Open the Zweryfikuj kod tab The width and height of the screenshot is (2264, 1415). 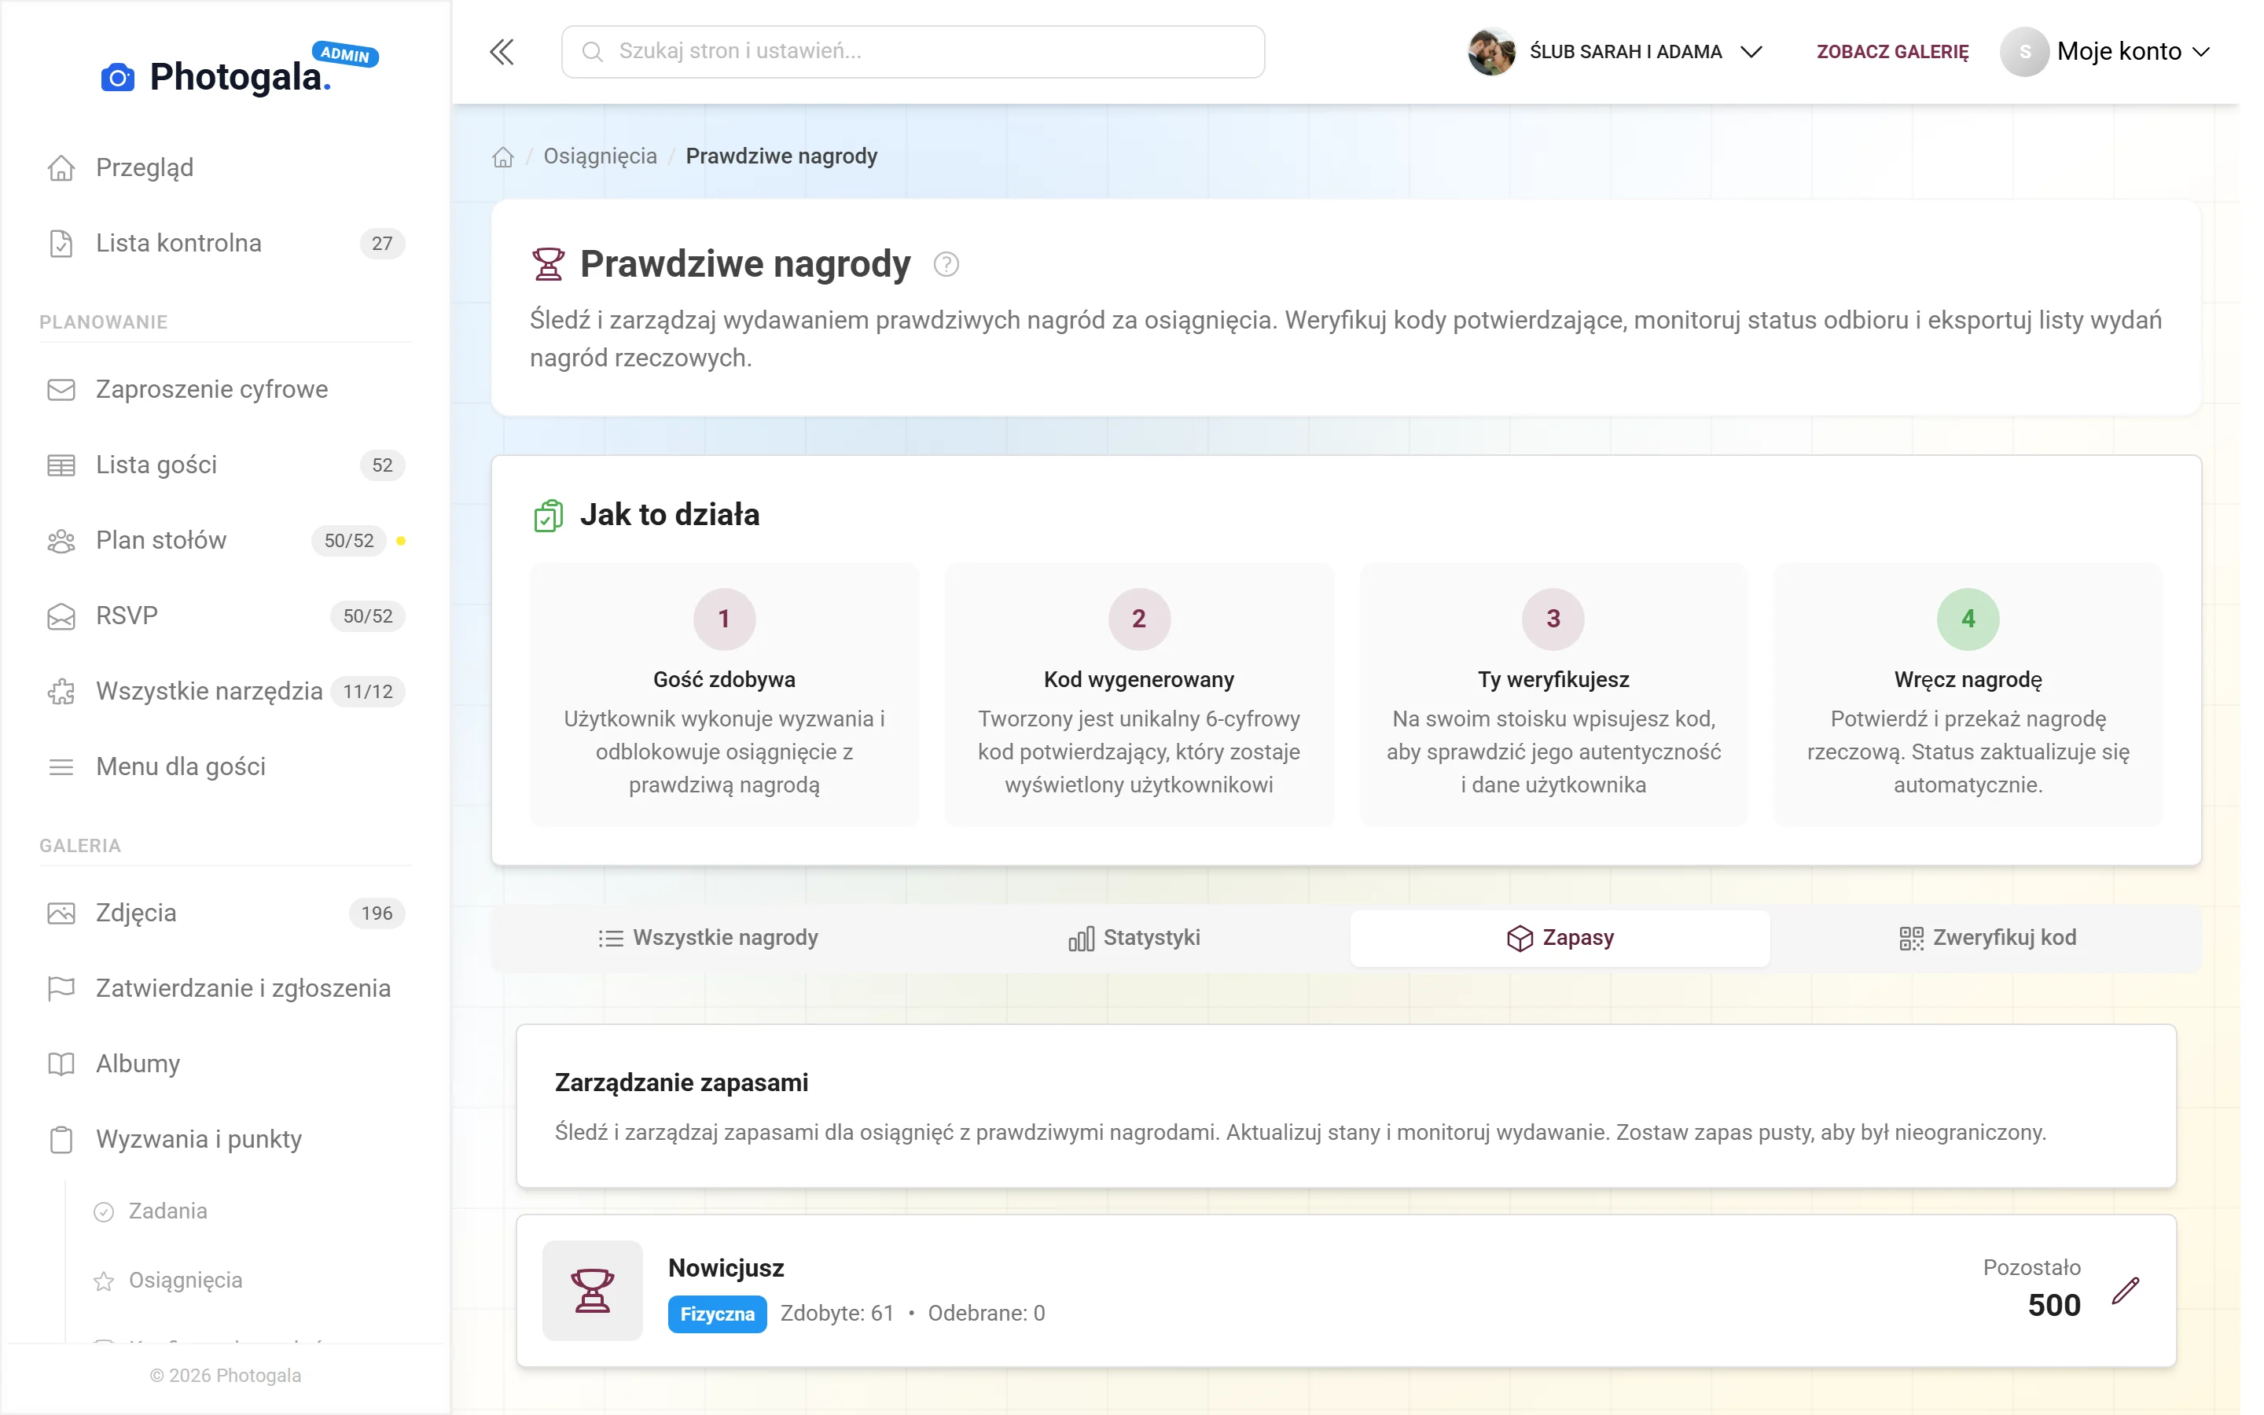coord(1987,938)
